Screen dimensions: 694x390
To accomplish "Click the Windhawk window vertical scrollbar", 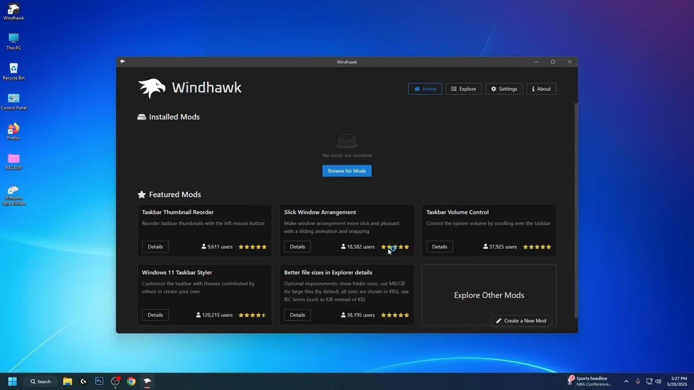I will click(576, 210).
